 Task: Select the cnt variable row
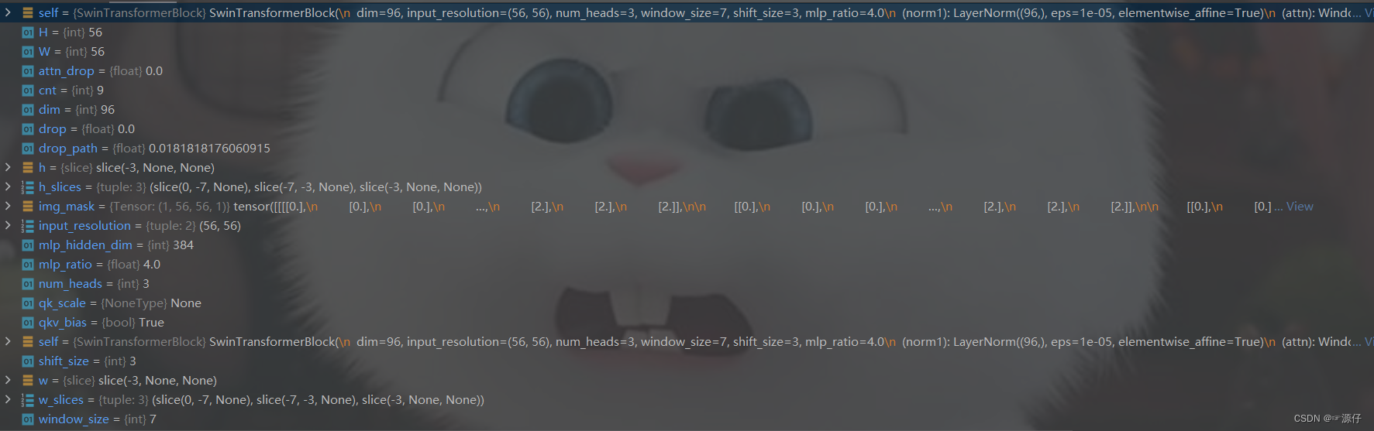click(x=687, y=91)
